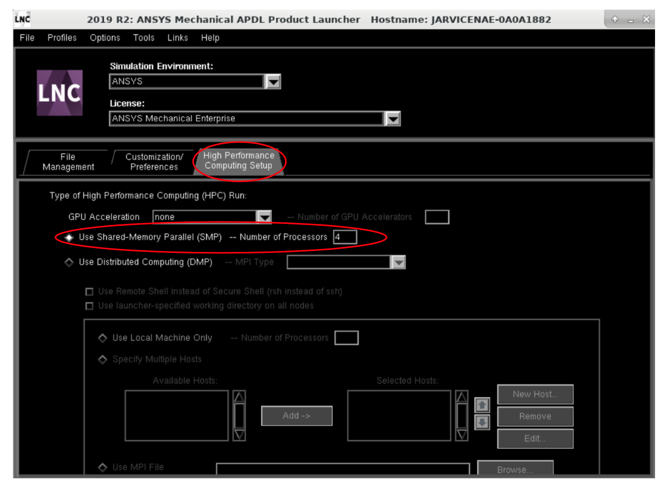Click the keep-on-top arrow in the title bar
670x500 pixels.
pyautogui.click(x=615, y=19)
